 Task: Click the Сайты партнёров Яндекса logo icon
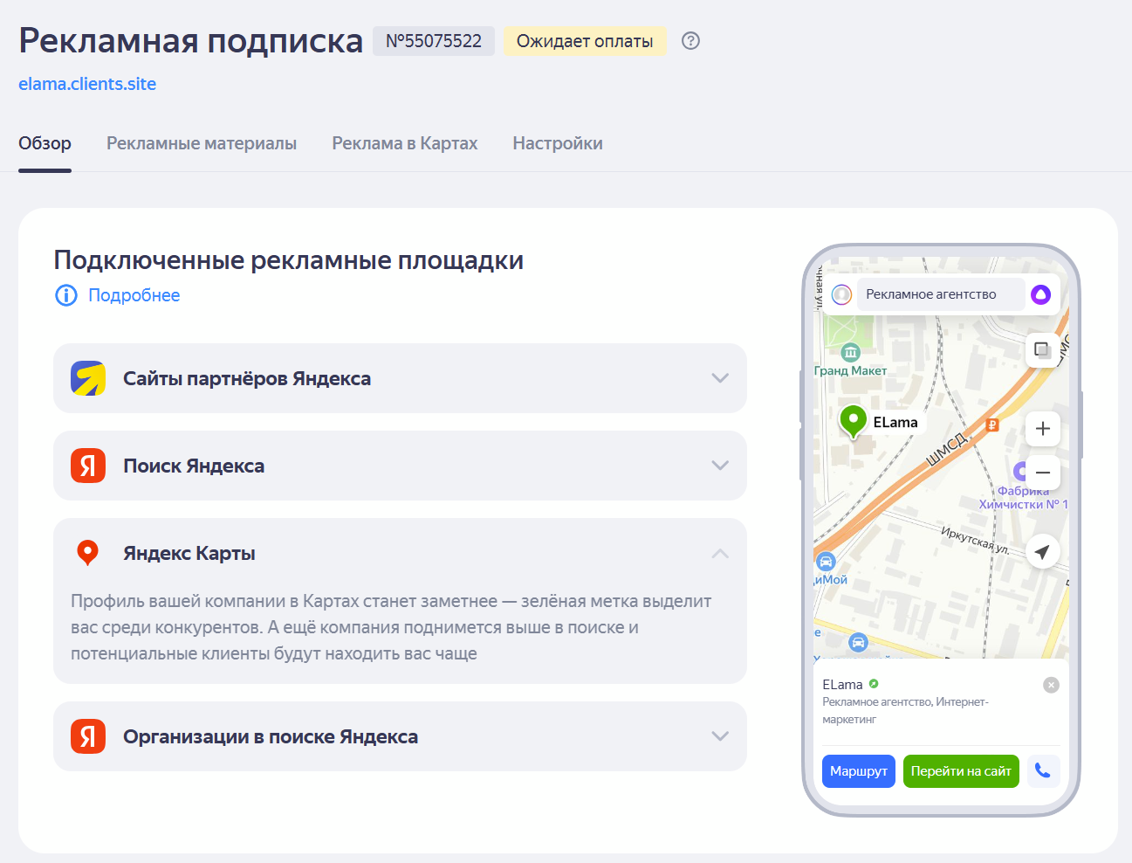point(88,378)
